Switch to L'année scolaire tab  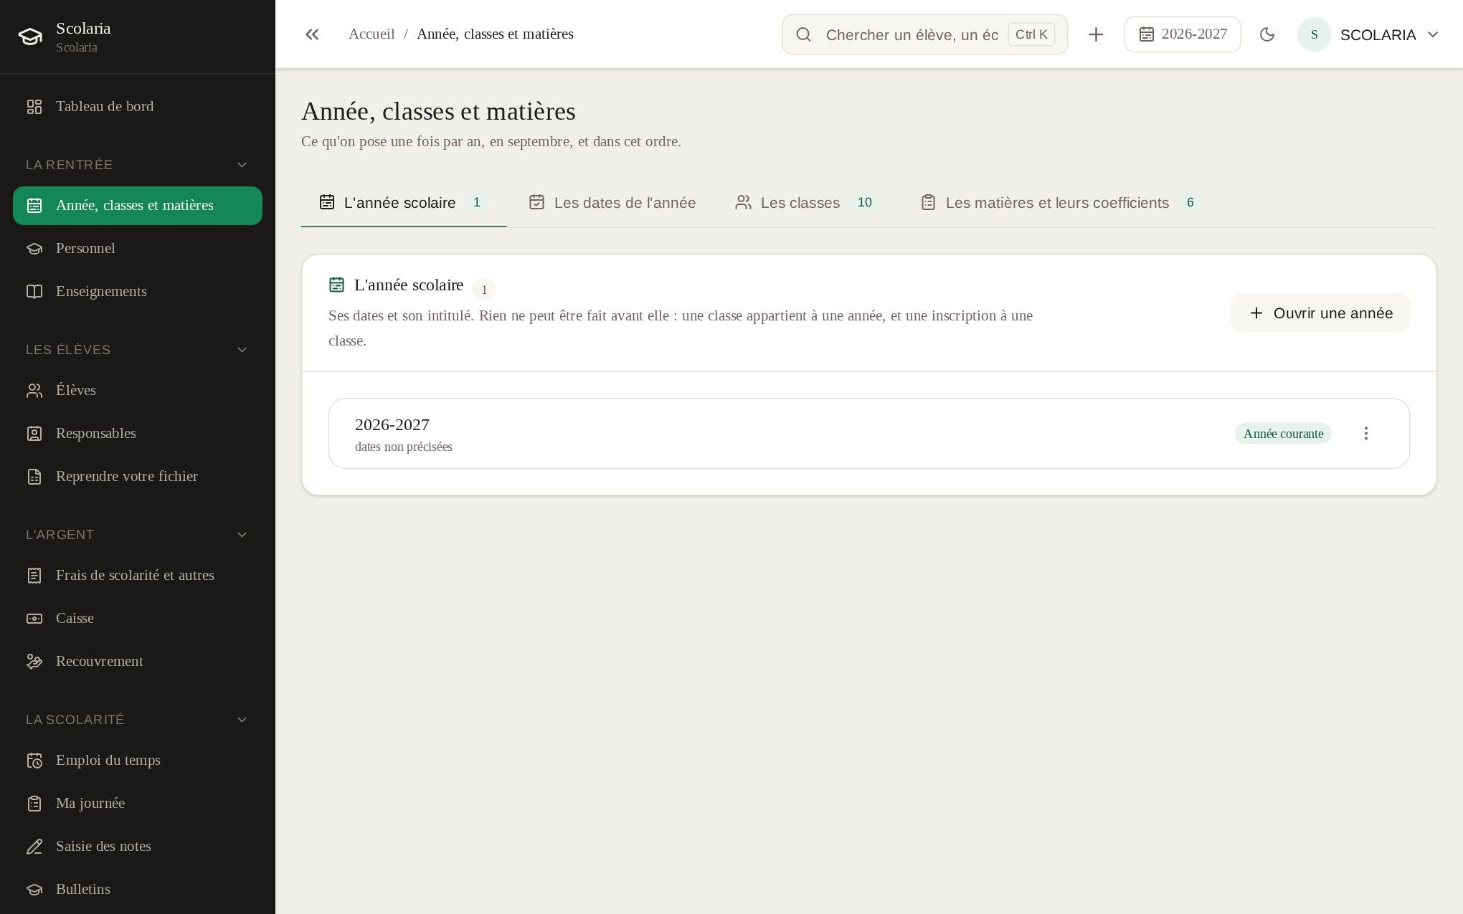click(404, 203)
